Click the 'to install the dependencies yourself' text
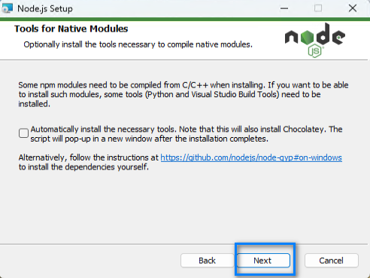The width and height of the screenshot is (370, 278). pos(83,167)
